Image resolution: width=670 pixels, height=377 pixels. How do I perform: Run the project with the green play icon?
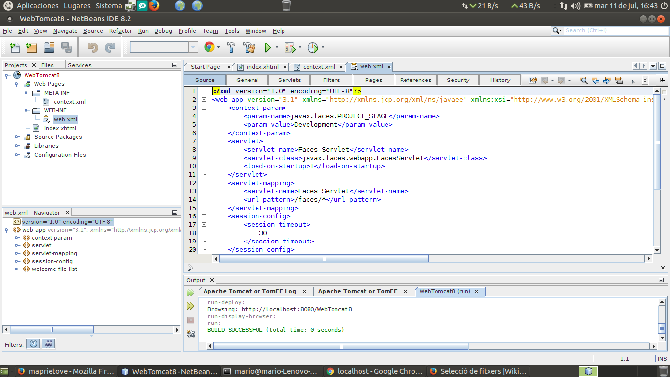[268, 48]
